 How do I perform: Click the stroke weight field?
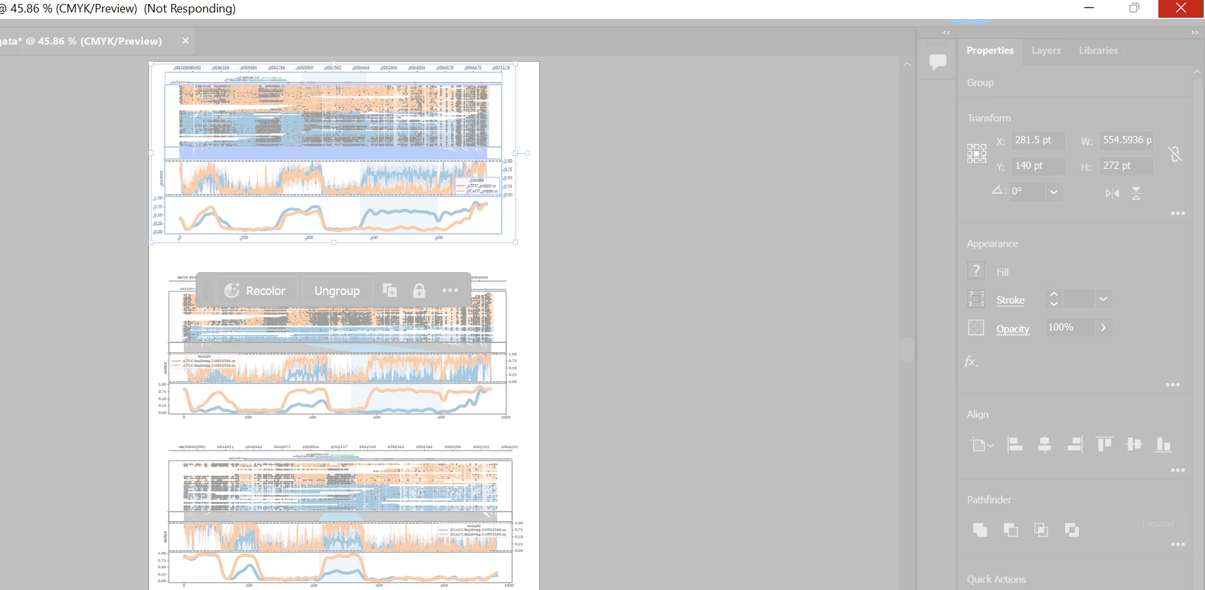pos(1078,299)
